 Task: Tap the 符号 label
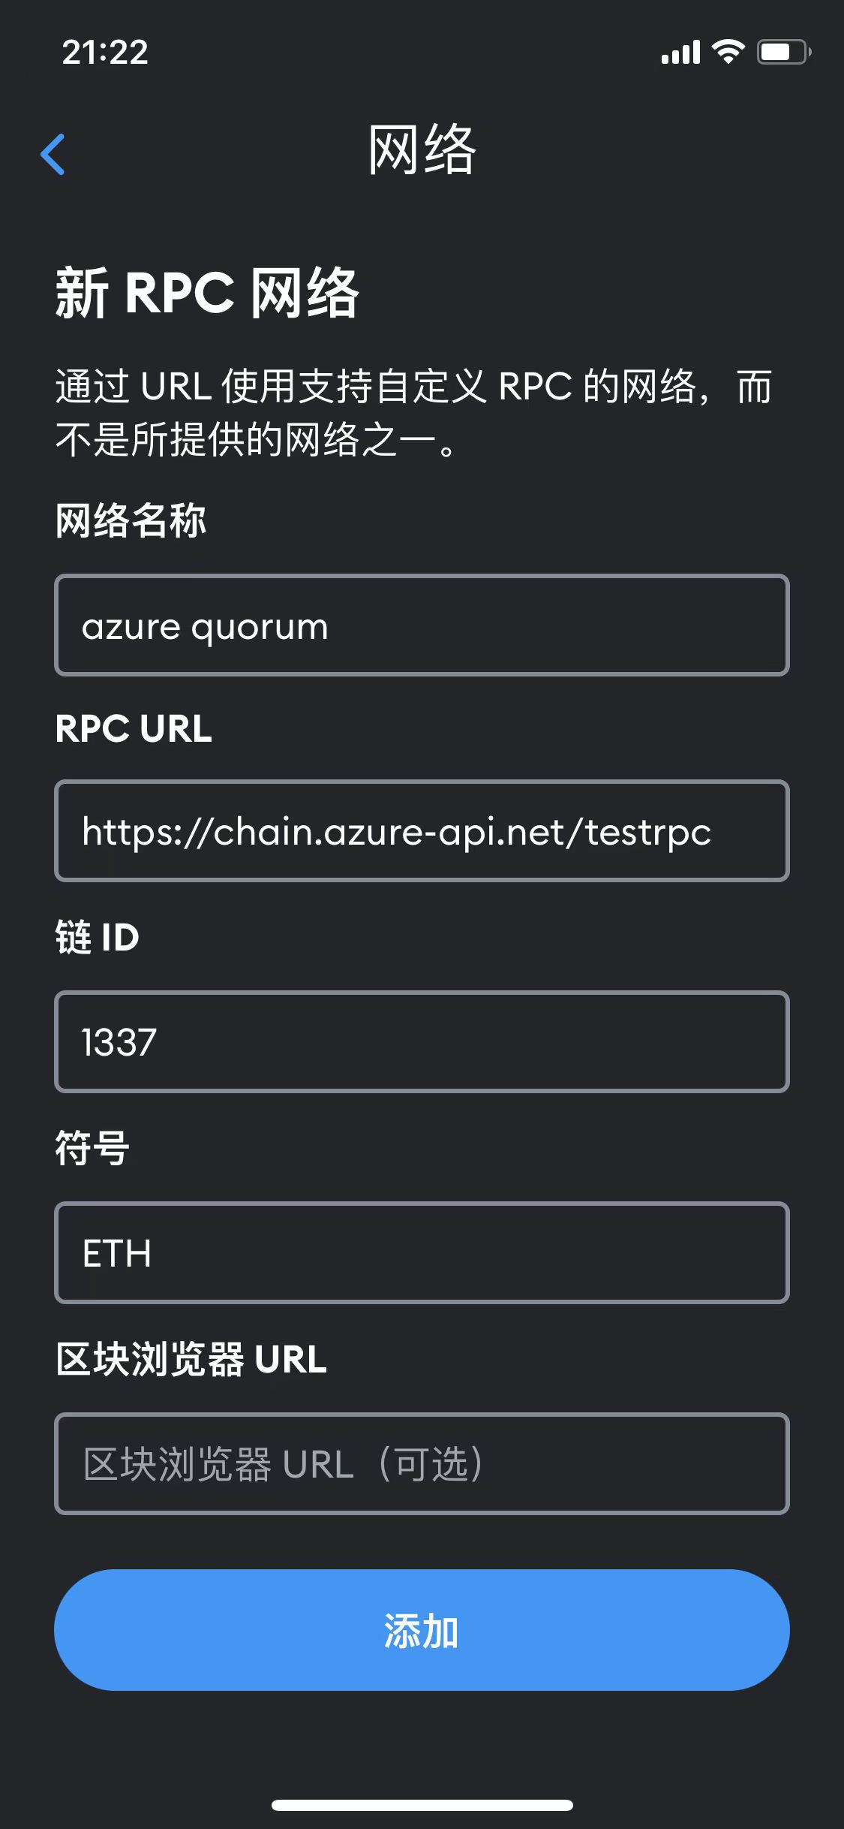click(x=92, y=1148)
